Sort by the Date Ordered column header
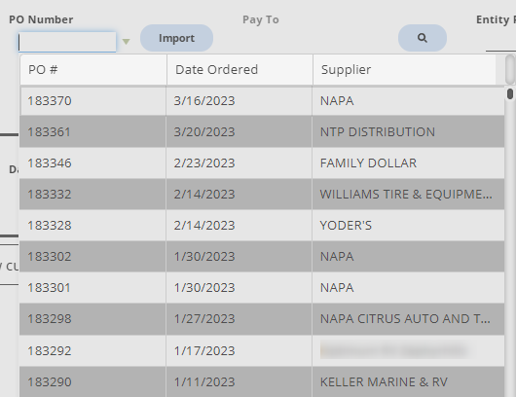The width and height of the screenshot is (516, 397). point(240,70)
